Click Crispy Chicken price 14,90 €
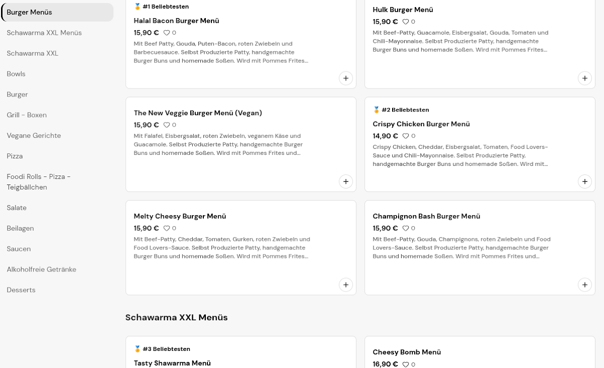 click(x=385, y=136)
